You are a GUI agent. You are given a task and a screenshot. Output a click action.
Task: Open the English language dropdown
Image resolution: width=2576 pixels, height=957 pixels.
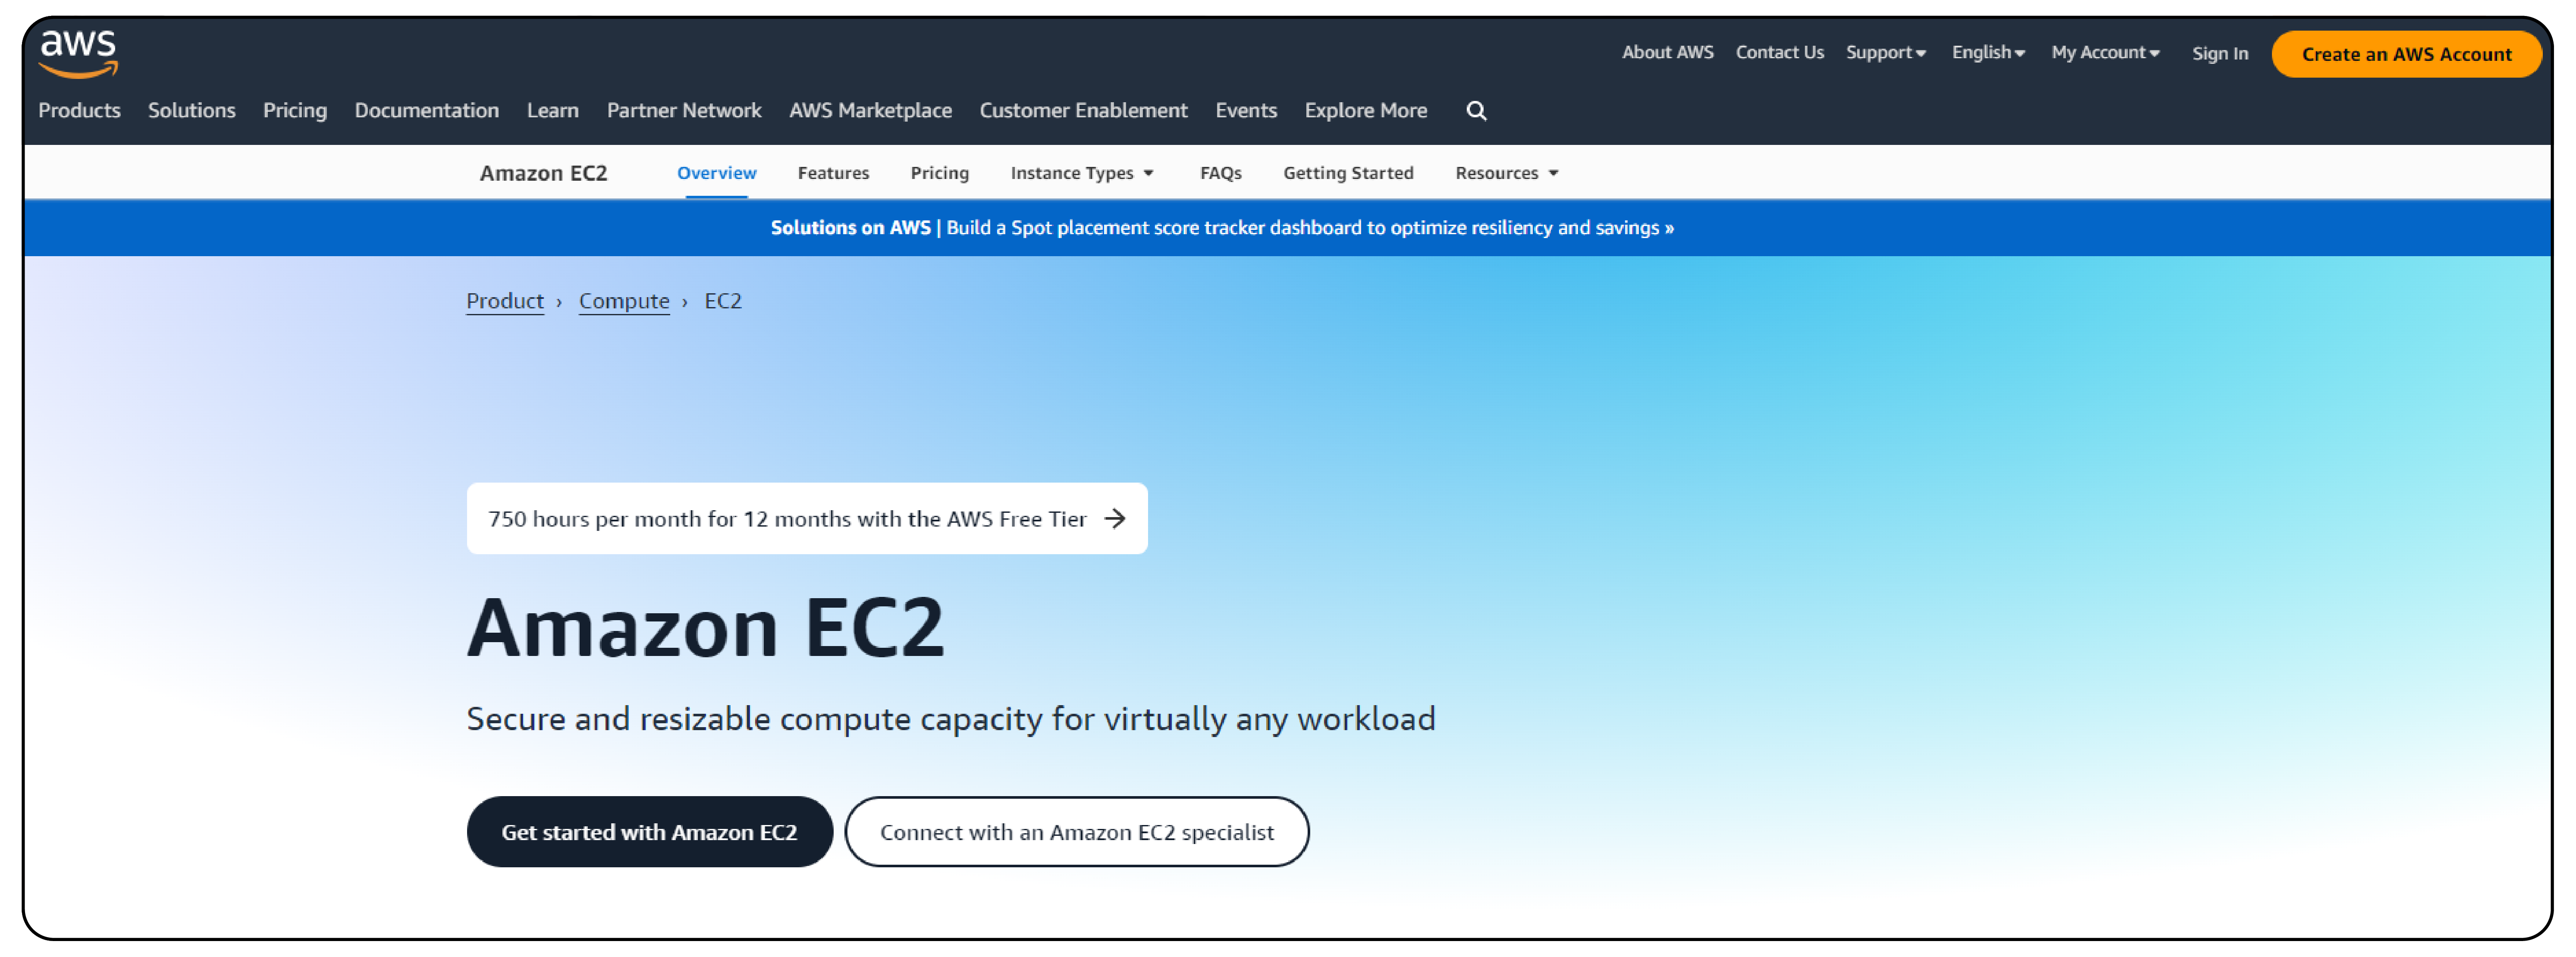coord(1988,53)
